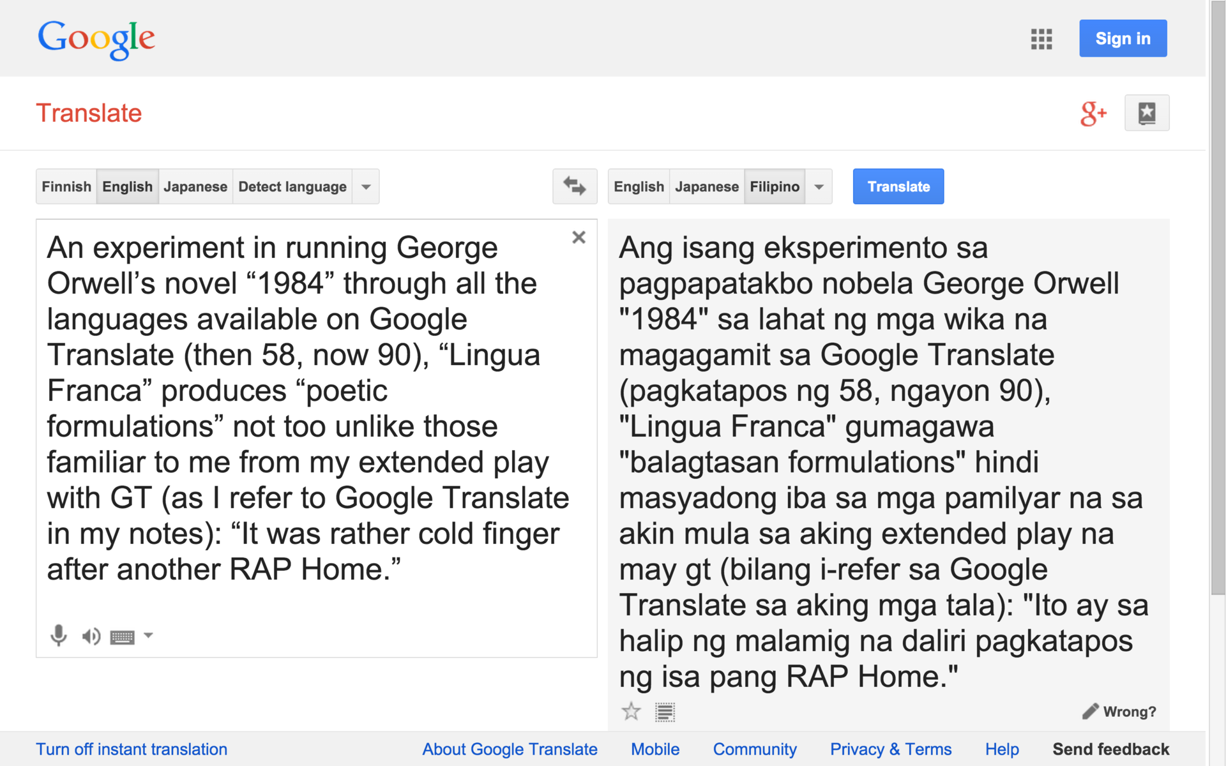This screenshot has height=766, width=1226.
Task: Open input tools keyboard dropdown arrow
Action: [148, 635]
